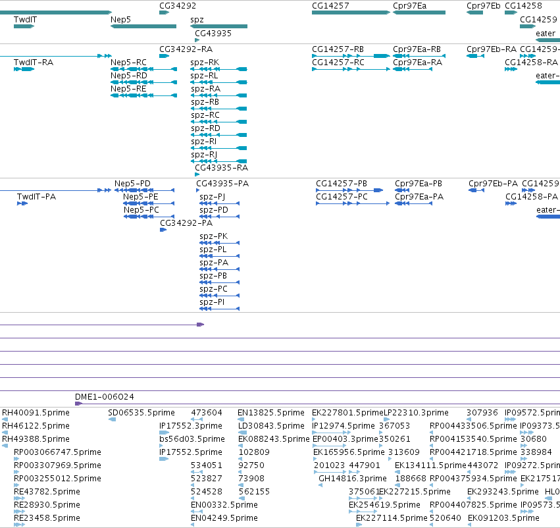The height and width of the screenshot is (528, 560).
Task: Click the spz gene name
Action: pos(197,20)
